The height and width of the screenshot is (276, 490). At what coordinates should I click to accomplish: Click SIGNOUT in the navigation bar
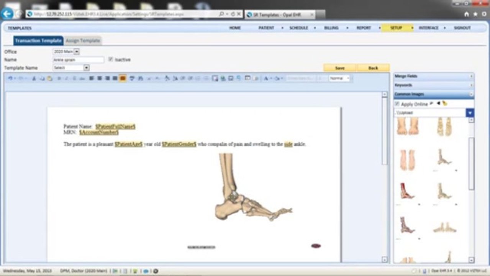click(x=462, y=28)
